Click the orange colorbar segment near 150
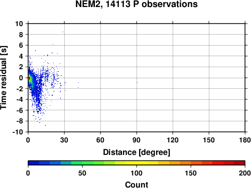 [191, 163]
